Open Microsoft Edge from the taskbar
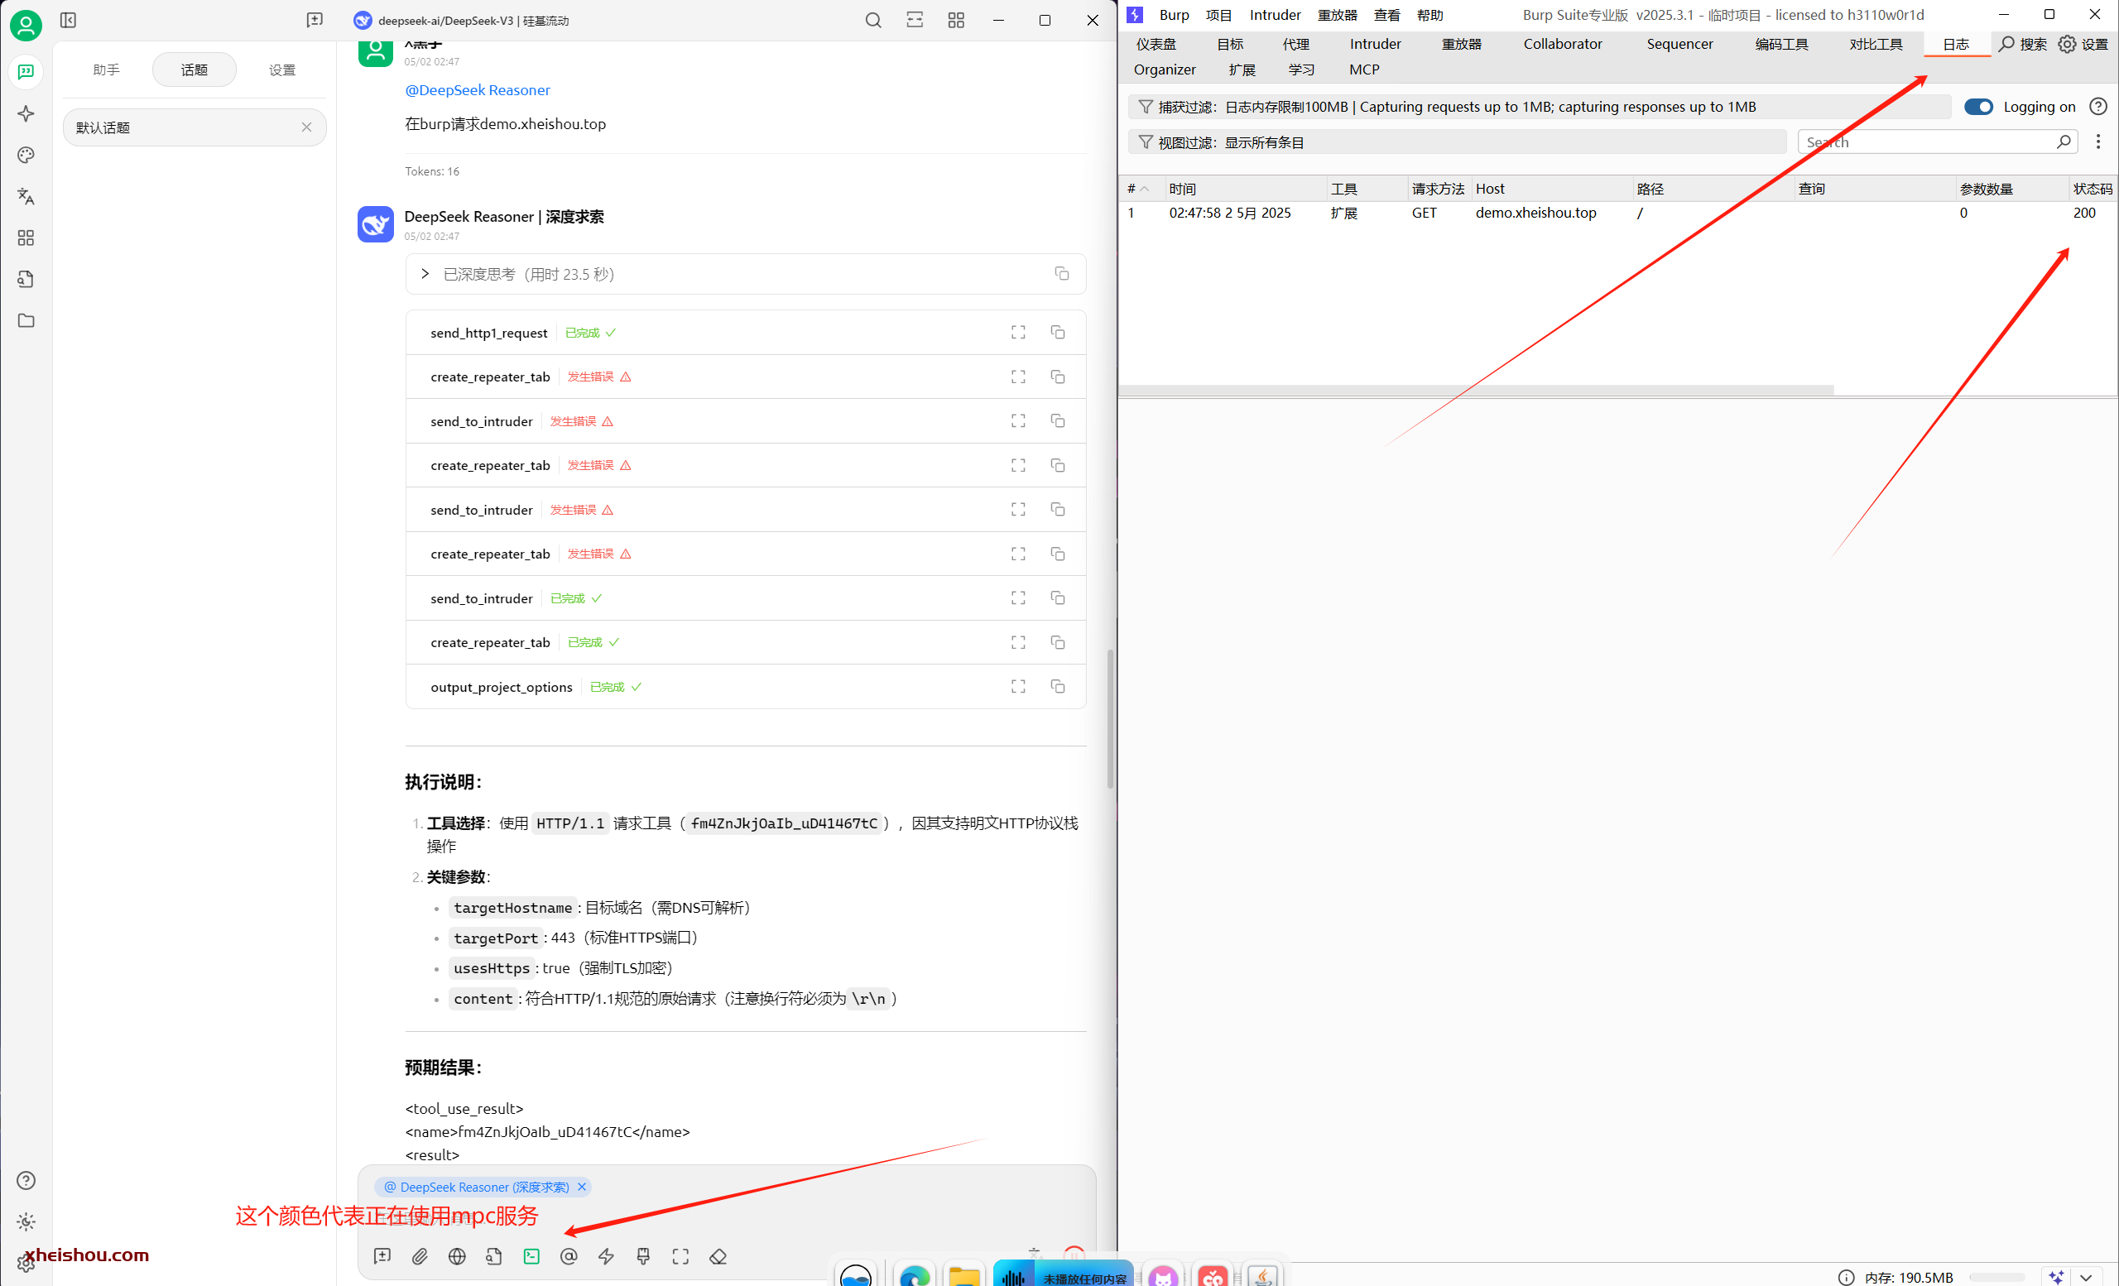Viewport: 2119px width, 1286px height. [915, 1274]
